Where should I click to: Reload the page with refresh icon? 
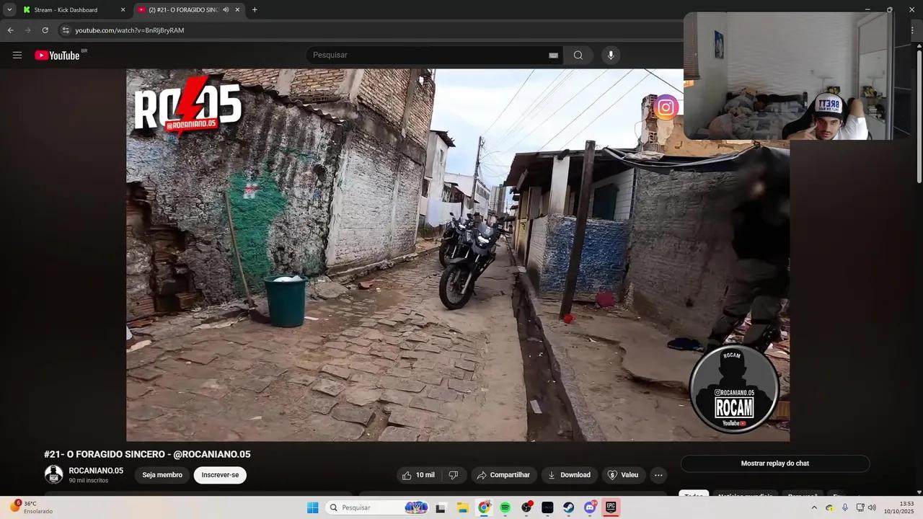point(45,30)
